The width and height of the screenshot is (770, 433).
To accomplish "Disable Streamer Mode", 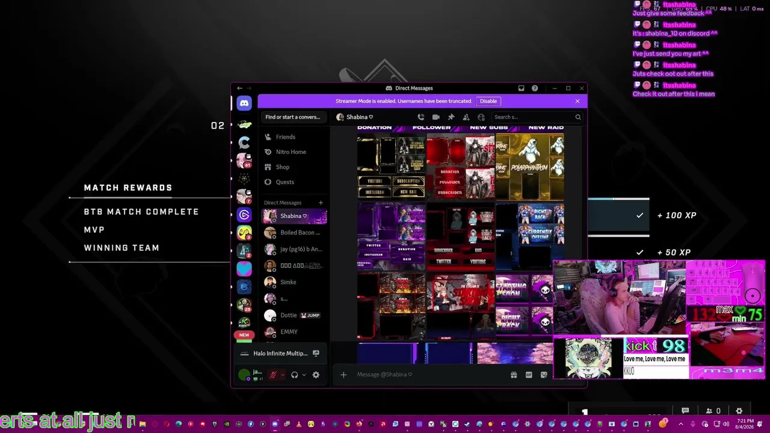I will 488,101.
